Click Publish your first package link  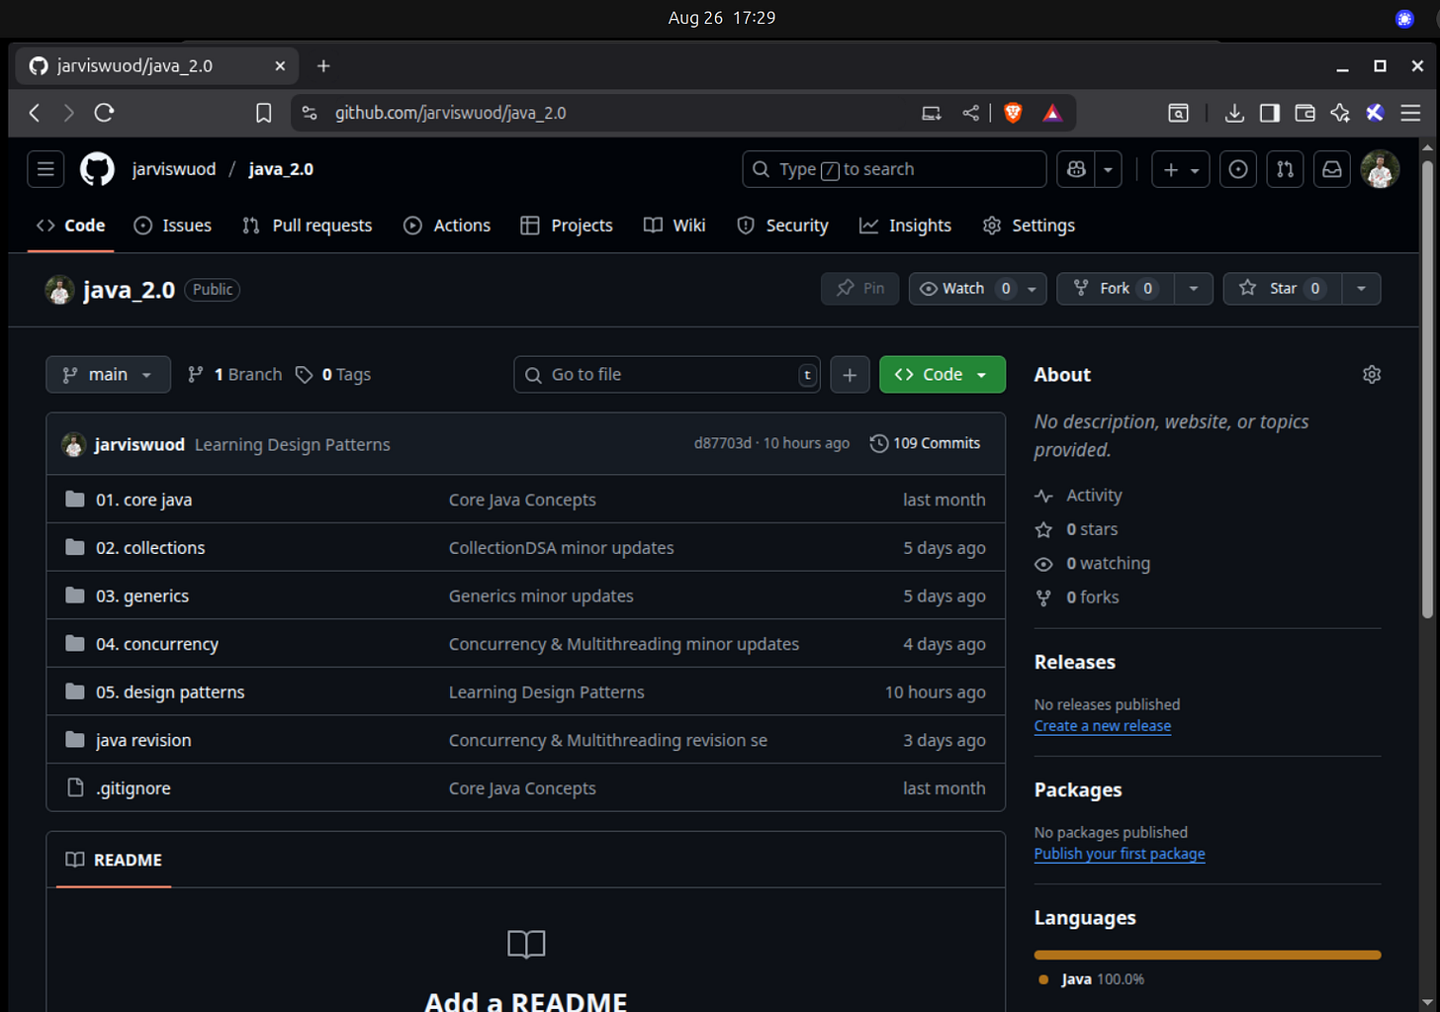(1120, 854)
